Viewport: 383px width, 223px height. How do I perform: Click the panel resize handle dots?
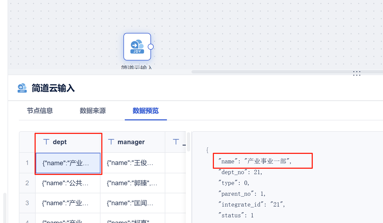[x=357, y=73]
